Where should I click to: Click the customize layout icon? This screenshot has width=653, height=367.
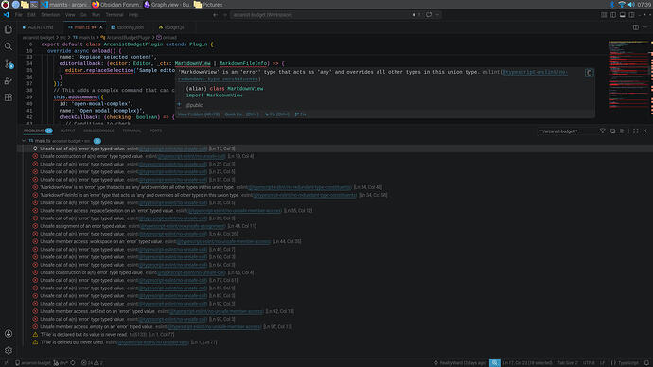604,15
